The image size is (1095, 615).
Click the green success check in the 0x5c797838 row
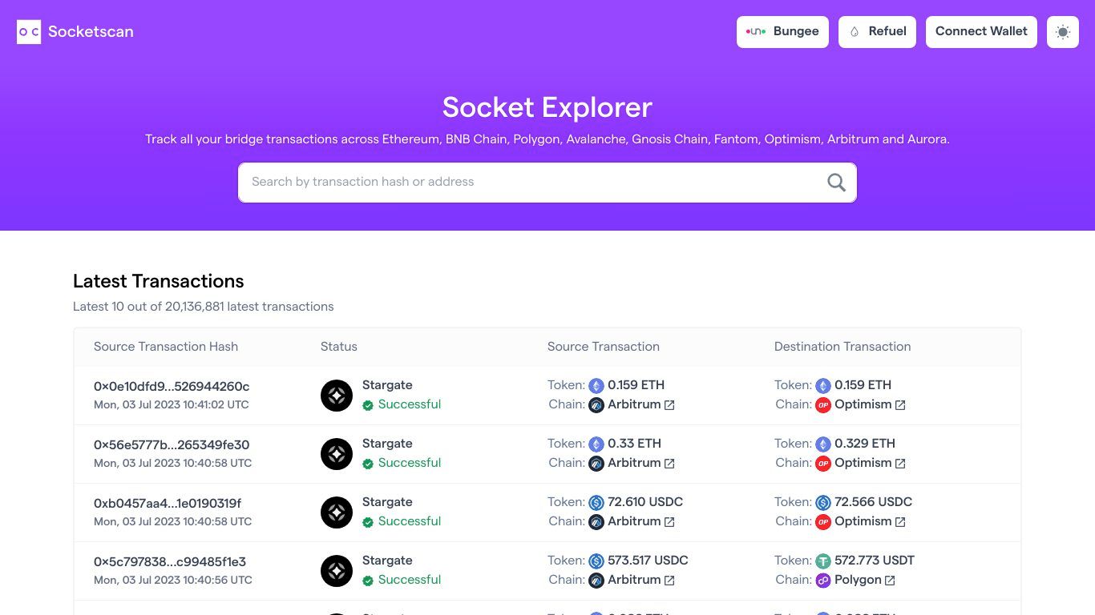[x=368, y=581]
